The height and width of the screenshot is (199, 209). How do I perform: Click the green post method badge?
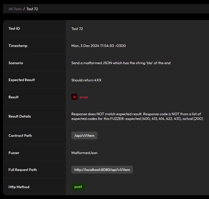pyautogui.click(x=78, y=187)
